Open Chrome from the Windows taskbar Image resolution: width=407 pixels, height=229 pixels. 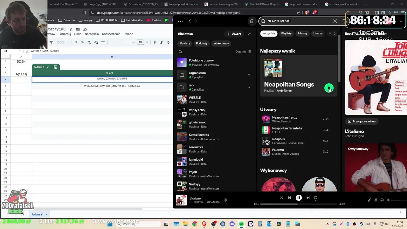tap(195, 224)
